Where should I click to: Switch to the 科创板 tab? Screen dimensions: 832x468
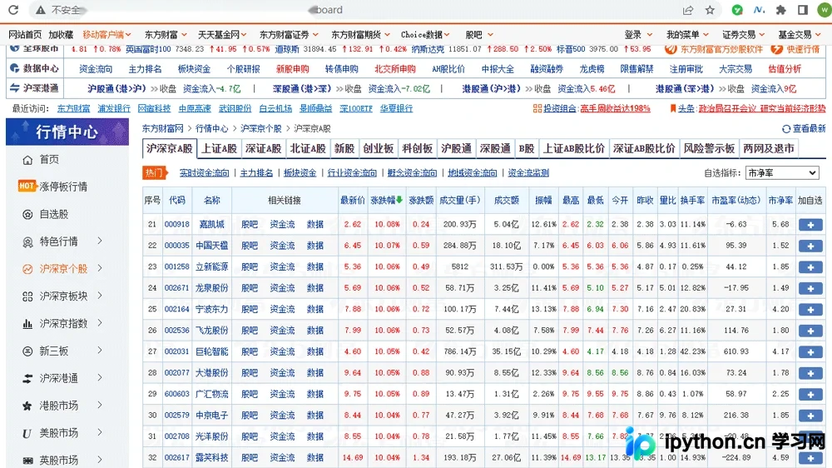click(x=417, y=149)
